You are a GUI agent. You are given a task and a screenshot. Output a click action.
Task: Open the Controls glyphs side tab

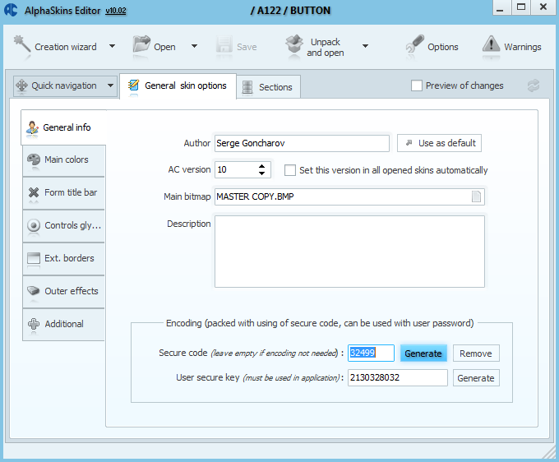[63, 225]
